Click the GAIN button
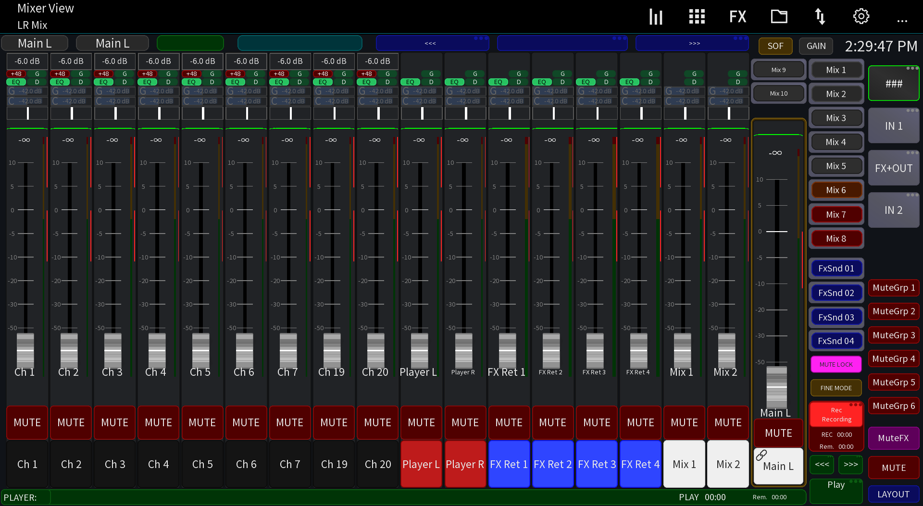This screenshot has width=923, height=506. [816, 46]
